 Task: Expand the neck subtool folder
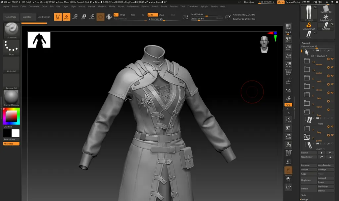click(x=307, y=78)
